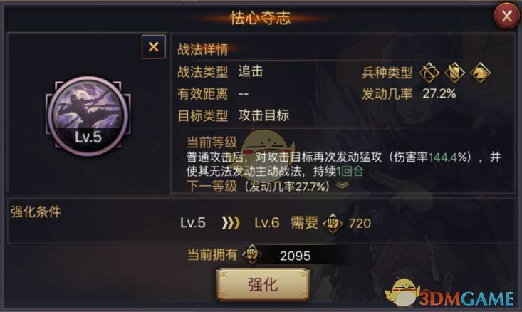Remove skill using the yellow X box

(154, 46)
